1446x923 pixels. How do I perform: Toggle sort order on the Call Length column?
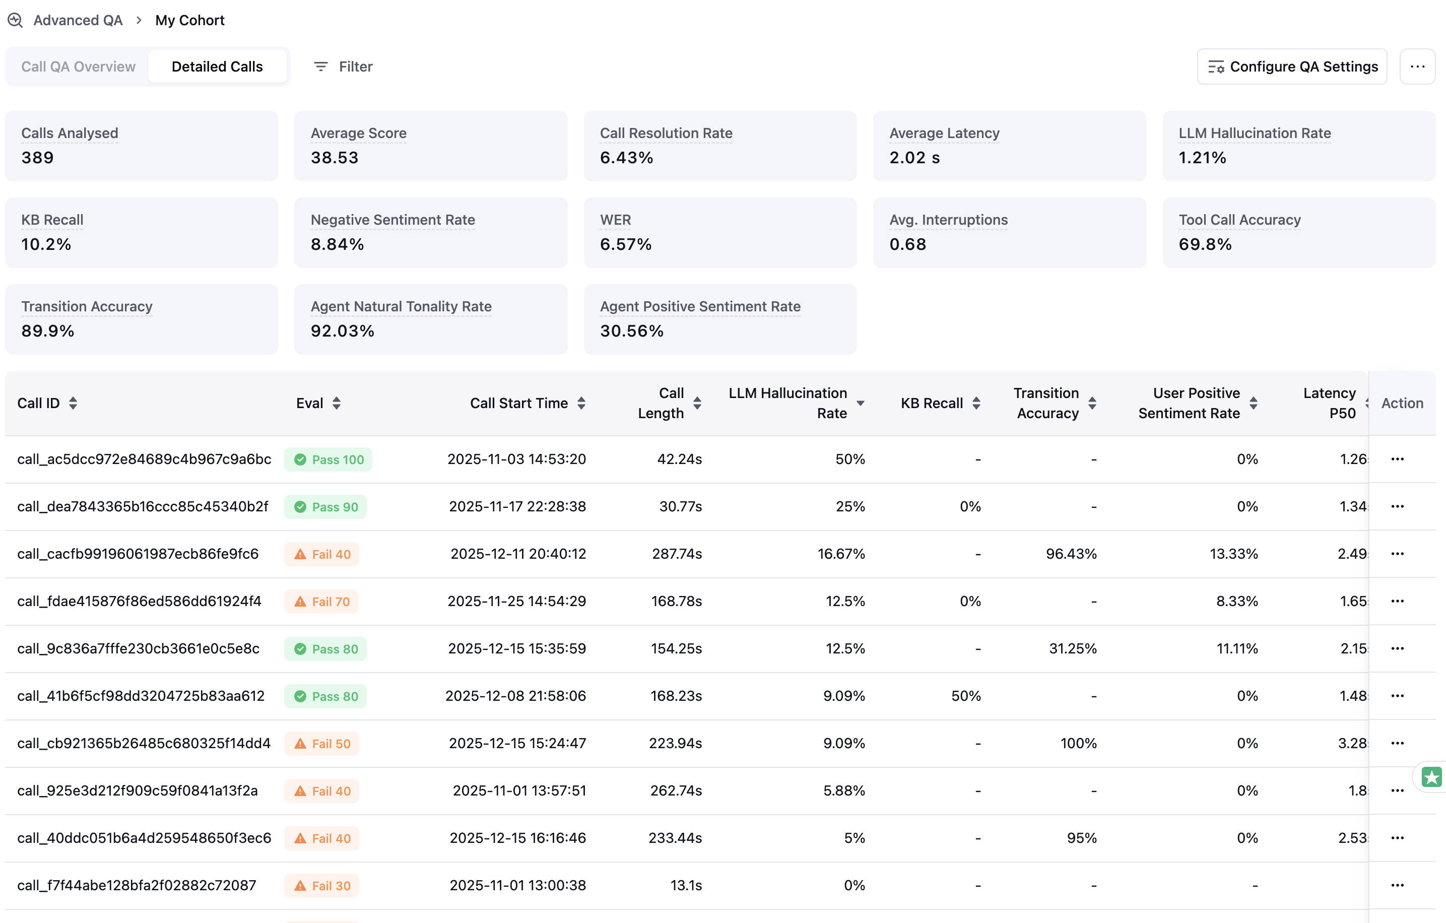[x=697, y=403]
